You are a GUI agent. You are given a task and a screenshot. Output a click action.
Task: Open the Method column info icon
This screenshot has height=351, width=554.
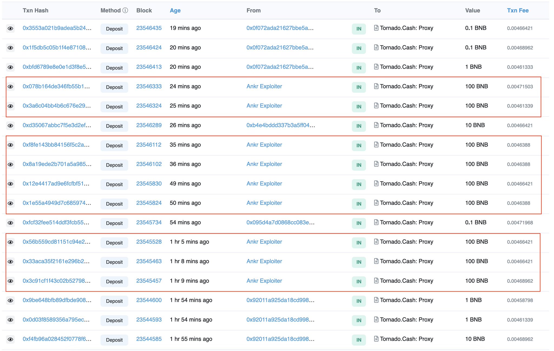[125, 10]
